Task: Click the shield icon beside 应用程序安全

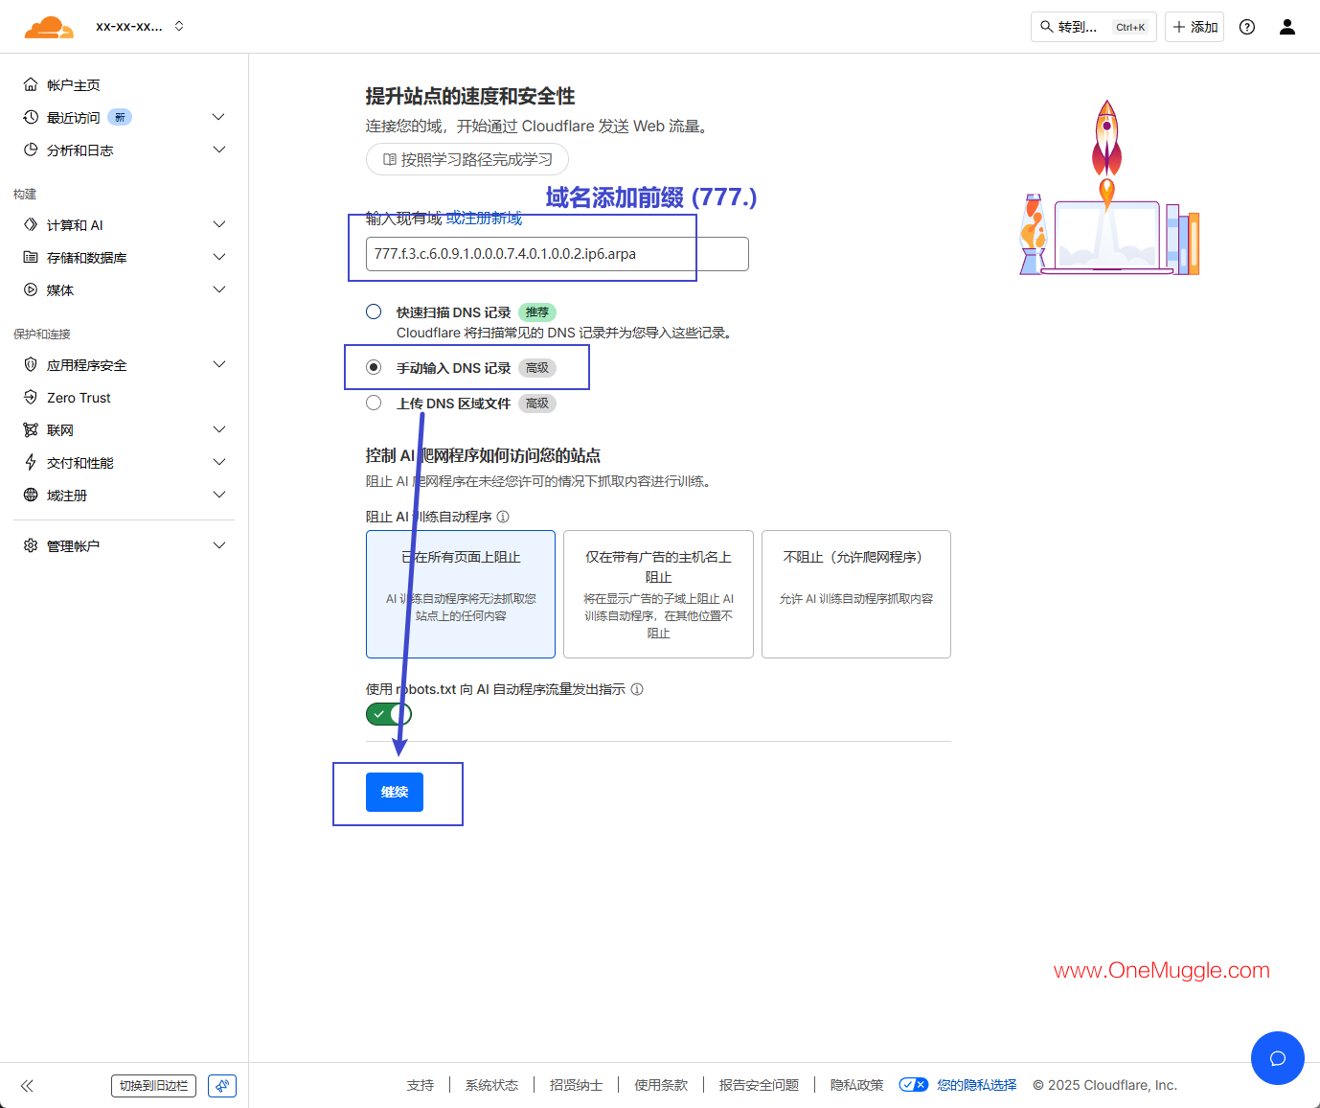Action: coord(31,364)
